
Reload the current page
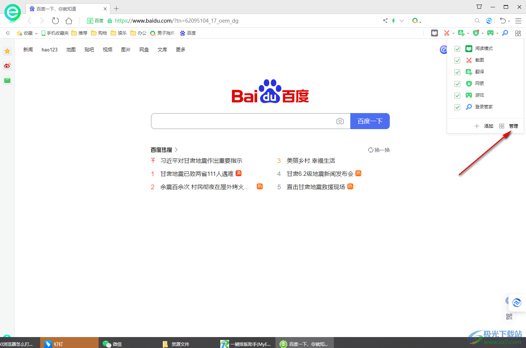pos(56,21)
